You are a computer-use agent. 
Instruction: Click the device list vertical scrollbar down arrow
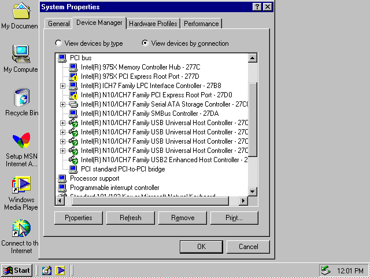pyautogui.click(x=252, y=192)
